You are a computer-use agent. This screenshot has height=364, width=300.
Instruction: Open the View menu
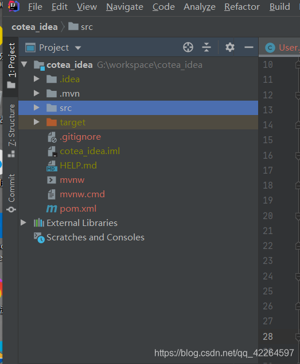click(x=87, y=7)
